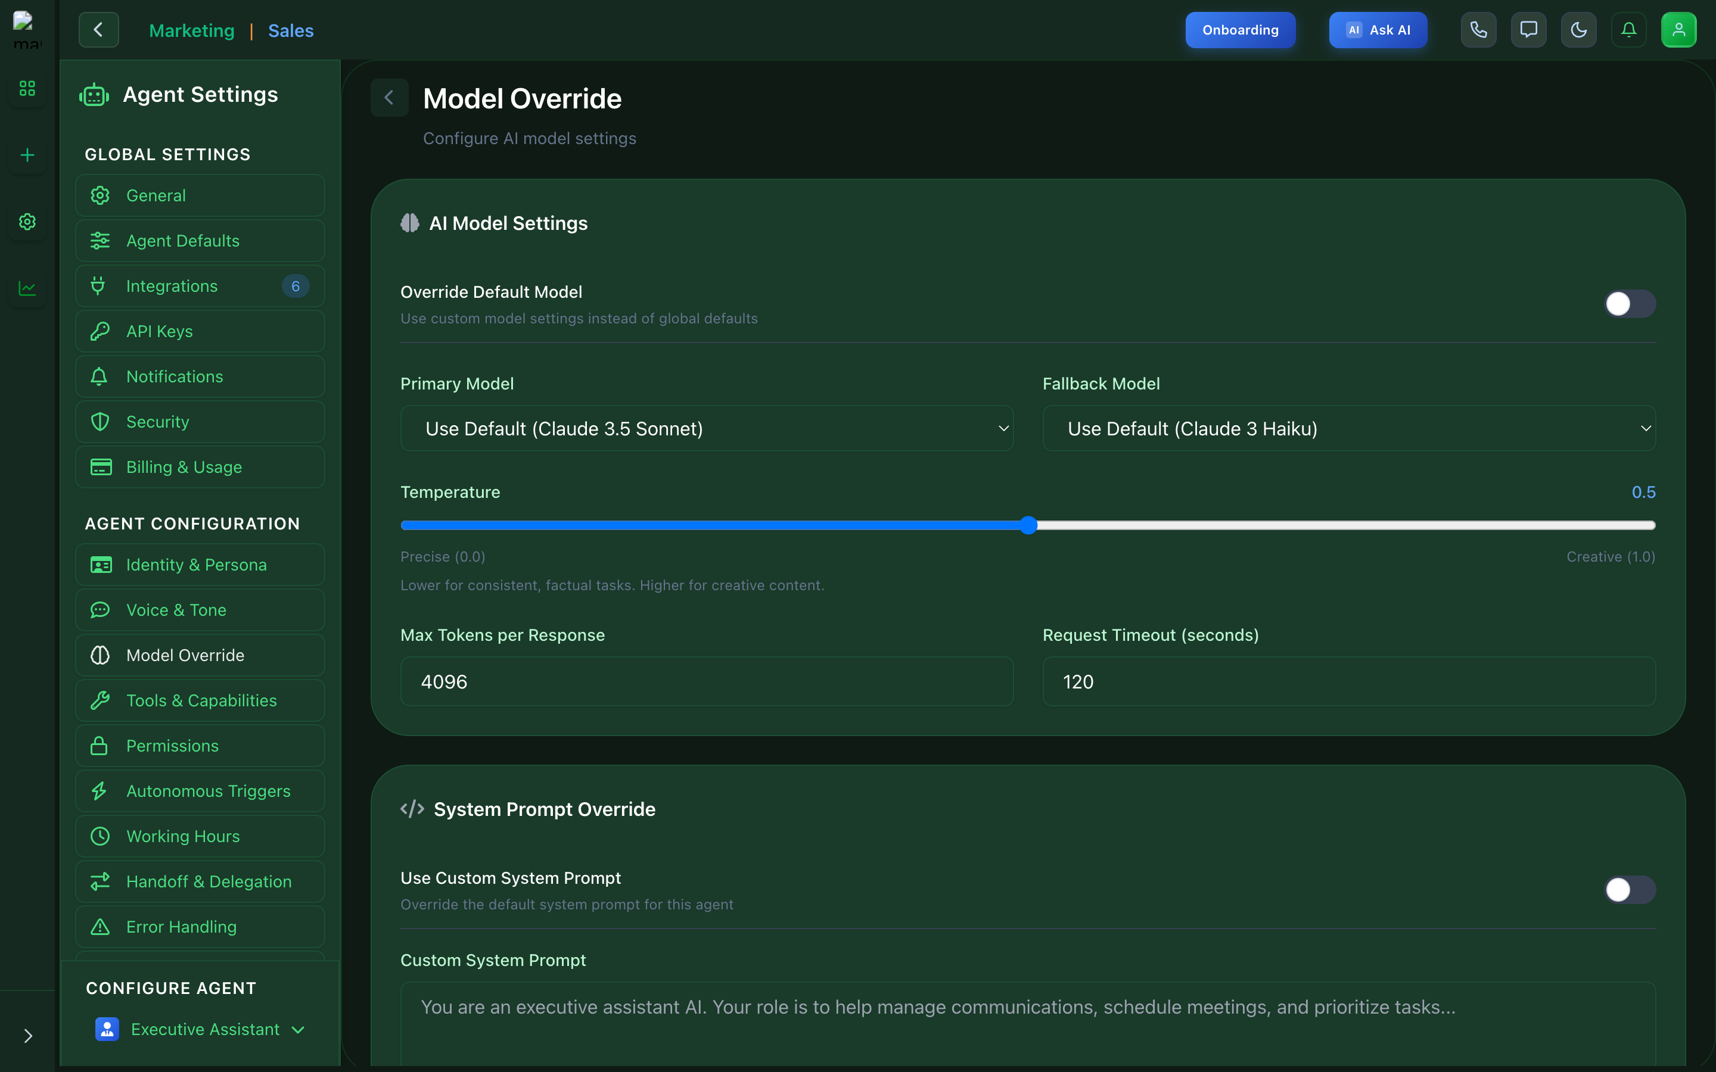Toggle Use Custom System Prompt switch
Viewport: 1716px width, 1072px height.
point(1630,890)
